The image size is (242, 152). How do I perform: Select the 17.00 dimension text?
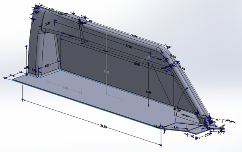(x=129, y=47)
